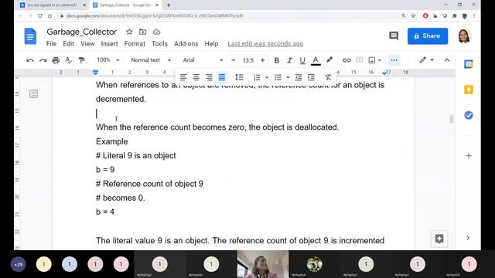Decrease font size with minus button
The width and height of the screenshot is (495, 278).
pyautogui.click(x=234, y=60)
